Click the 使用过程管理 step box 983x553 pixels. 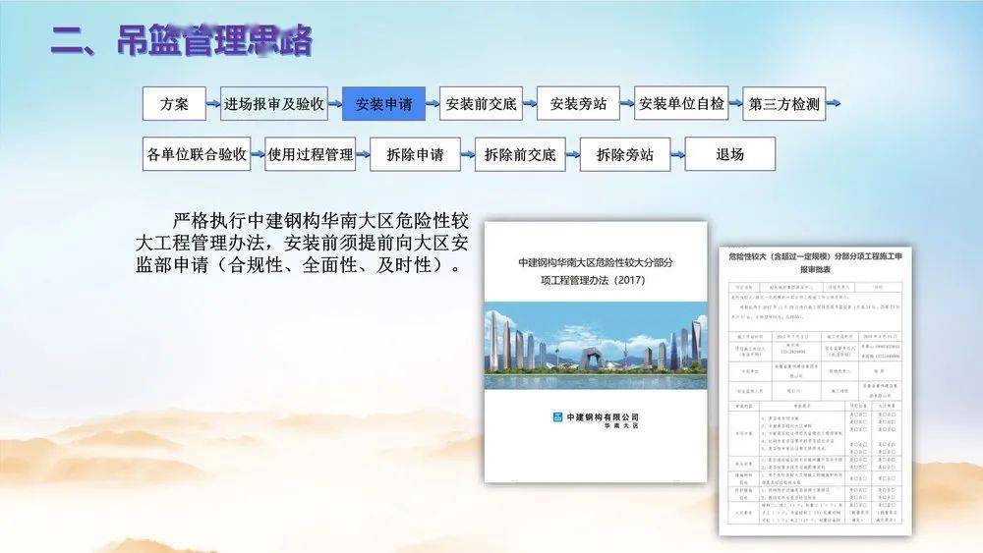coord(311,154)
